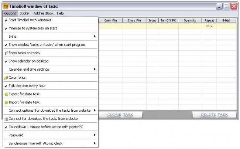Viewport: 240px width, 149px height.
Task: Click the E-Mail column header
Action: pyautogui.click(x=226, y=21)
